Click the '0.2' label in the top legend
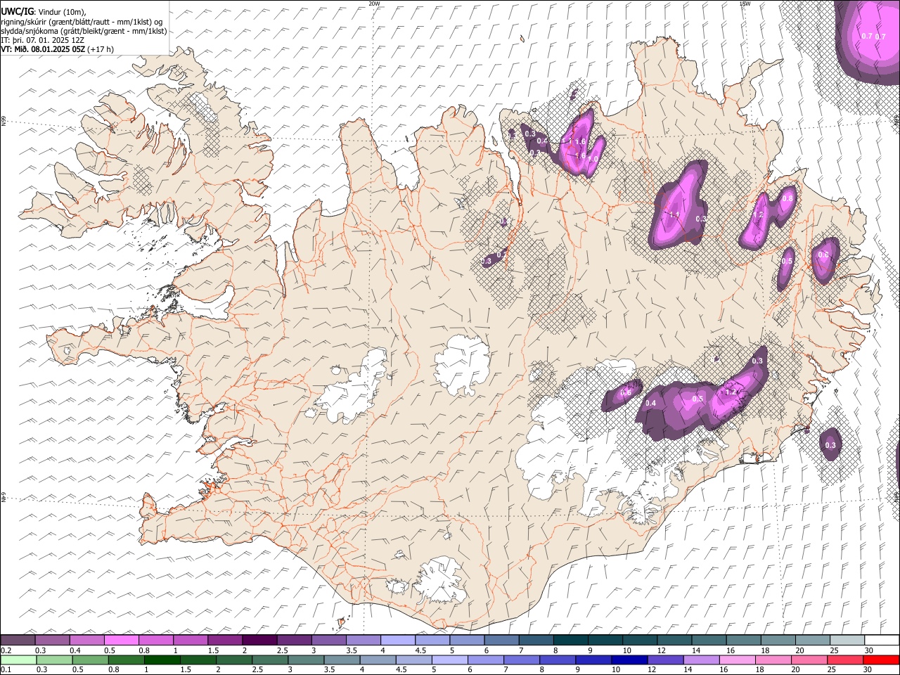The width and height of the screenshot is (900, 675). pos(5,650)
